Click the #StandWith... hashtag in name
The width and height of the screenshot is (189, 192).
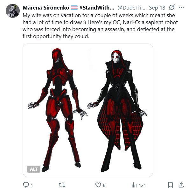tap(97, 8)
